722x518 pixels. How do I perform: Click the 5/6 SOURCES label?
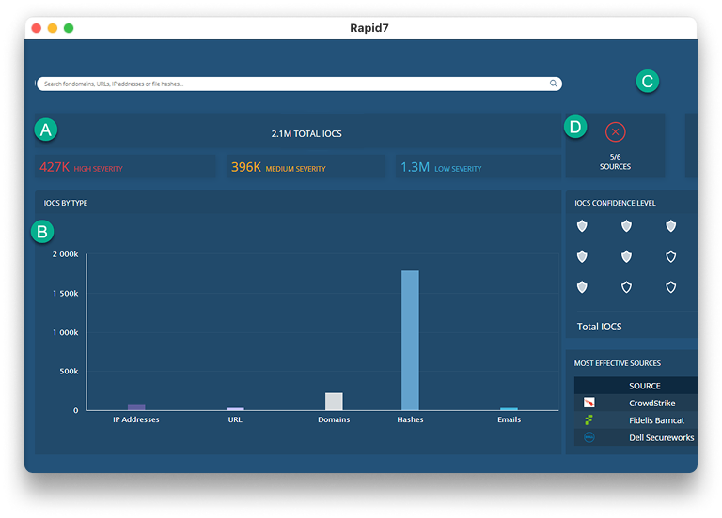click(615, 161)
